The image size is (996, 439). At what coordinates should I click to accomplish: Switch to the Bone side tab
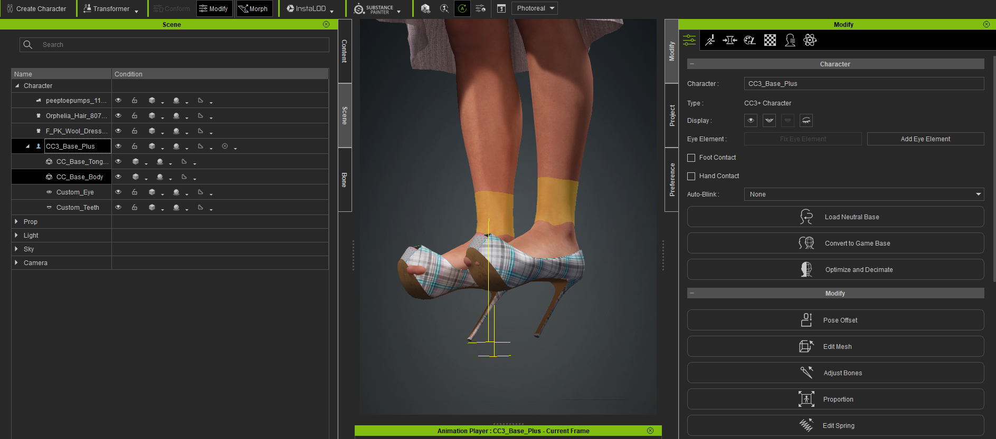[345, 180]
